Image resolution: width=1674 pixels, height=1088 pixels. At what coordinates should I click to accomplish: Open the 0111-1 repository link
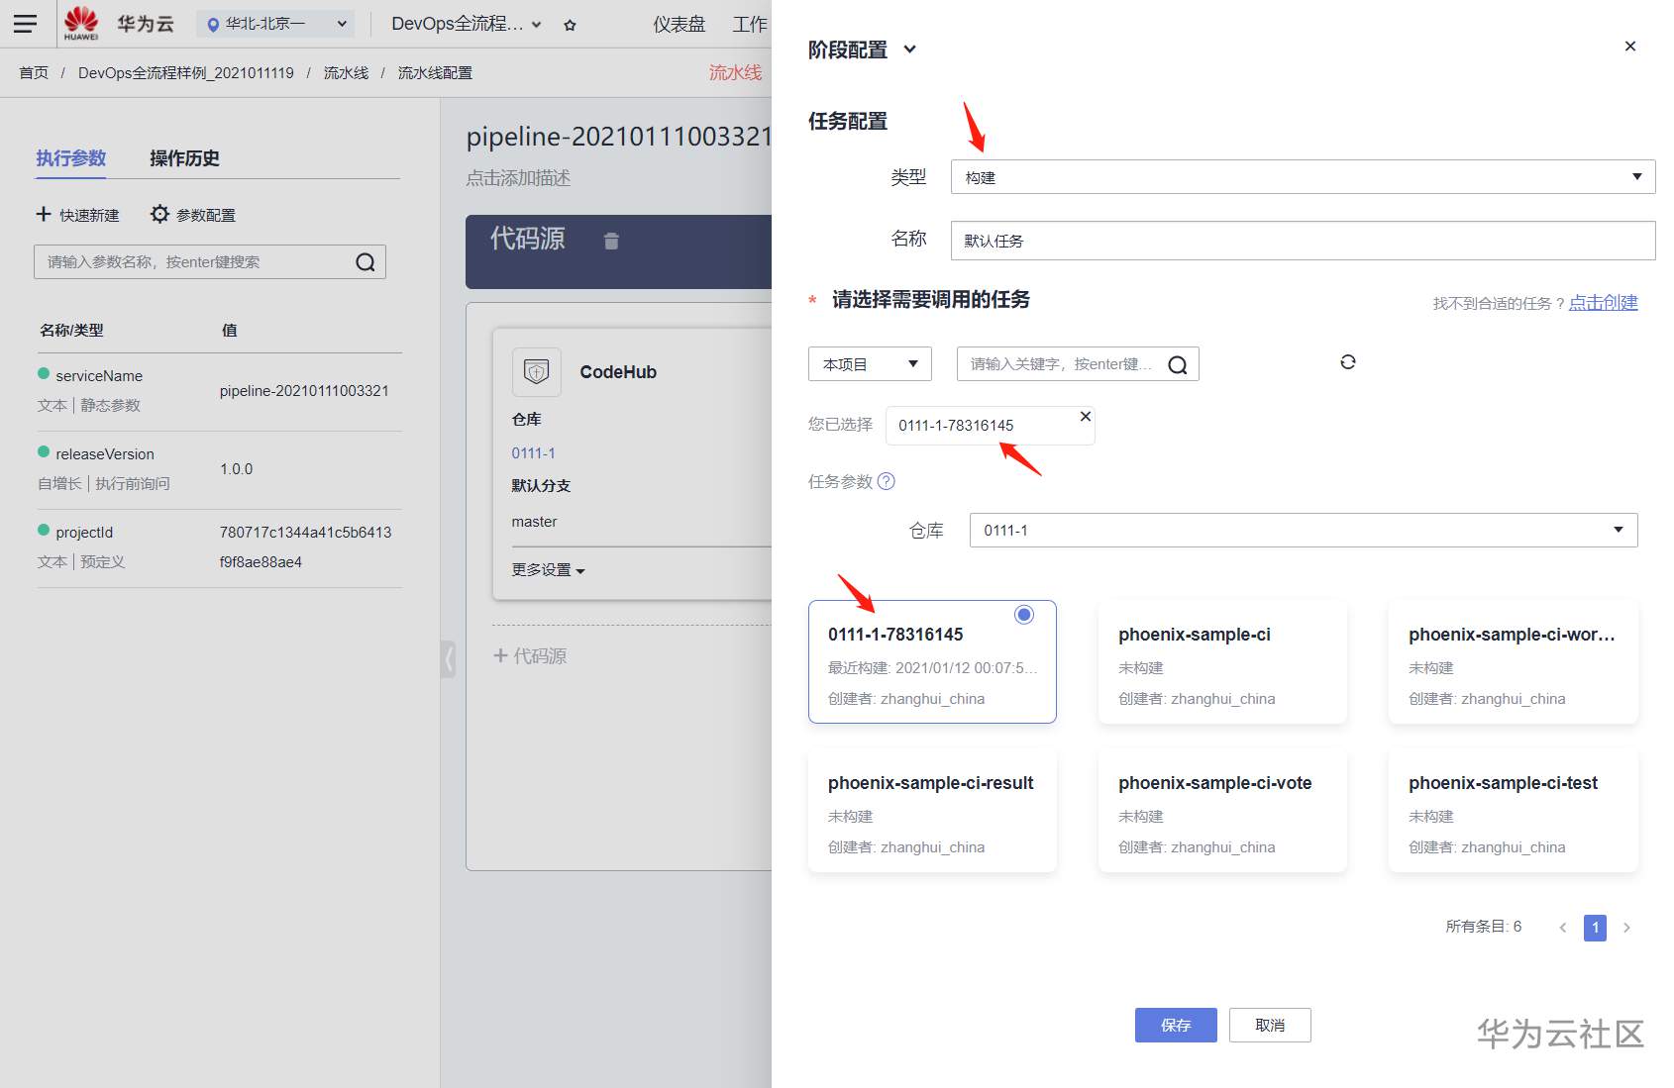tap(533, 453)
